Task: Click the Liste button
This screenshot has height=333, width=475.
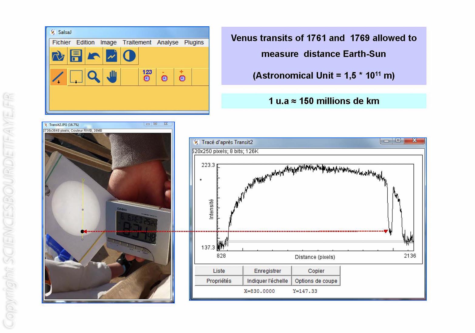Action: [x=219, y=271]
